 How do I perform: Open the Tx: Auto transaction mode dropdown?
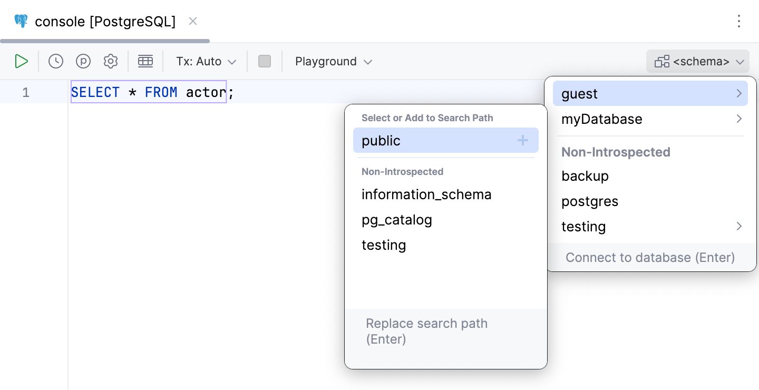pyautogui.click(x=205, y=61)
